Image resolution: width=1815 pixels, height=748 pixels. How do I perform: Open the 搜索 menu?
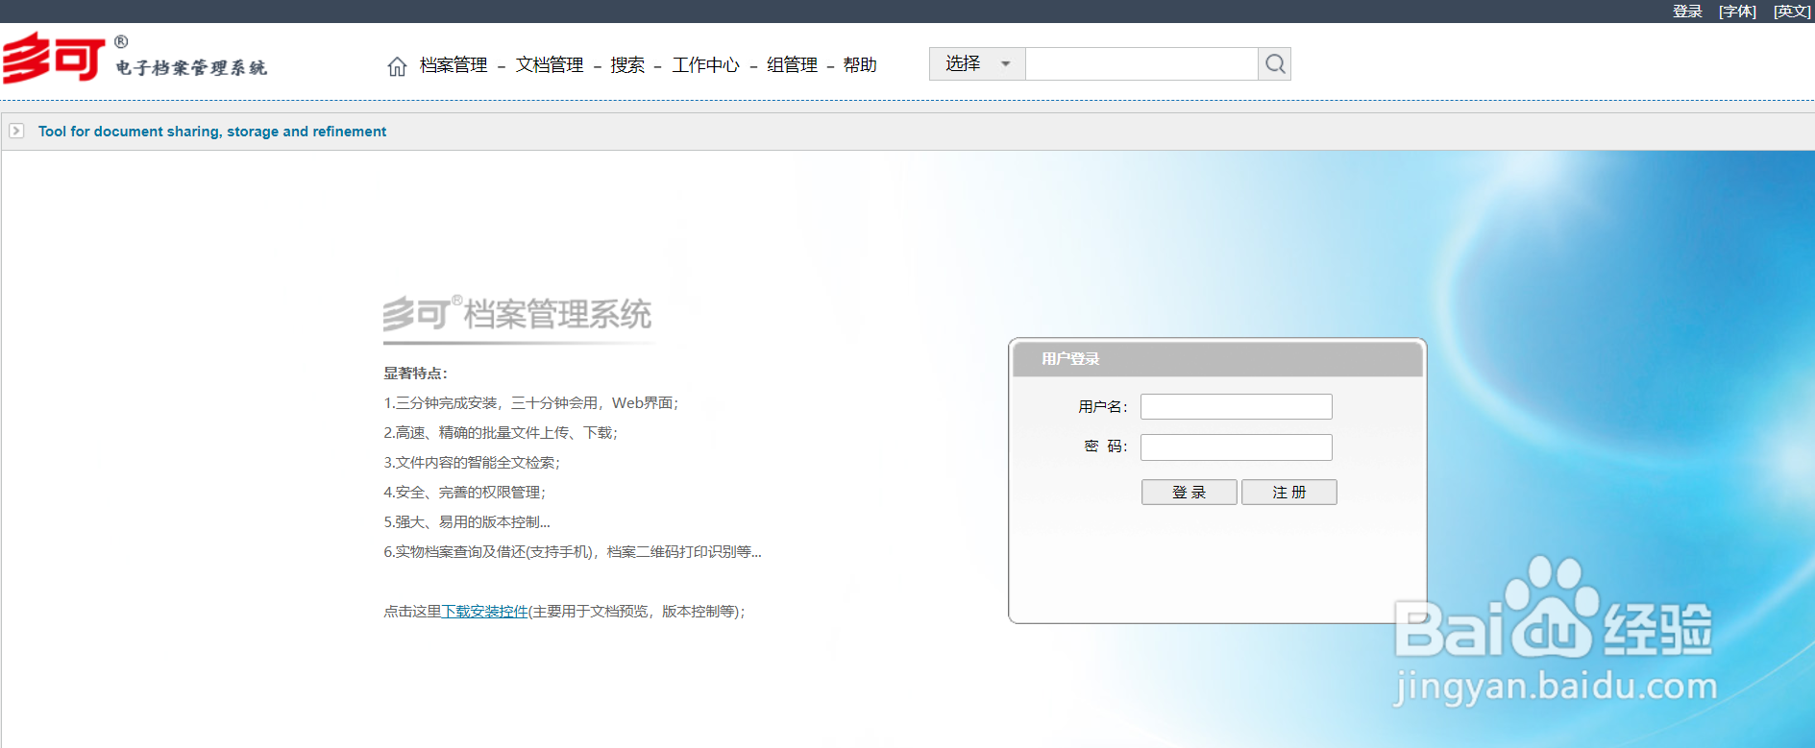[x=627, y=65]
